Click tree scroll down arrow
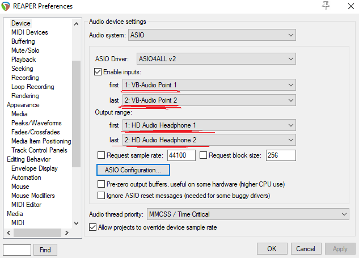This screenshot has height=258, width=359. (77, 223)
